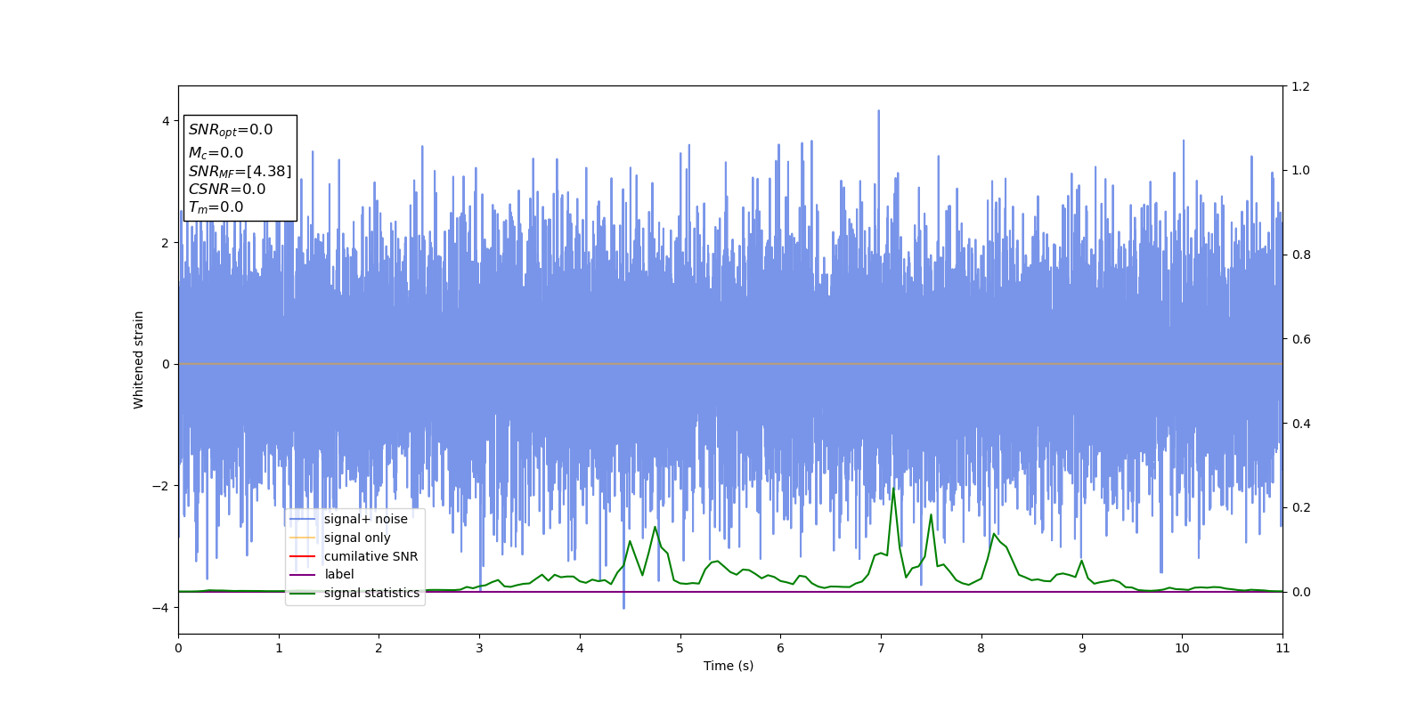Click the 'Time (s)' x-axis label
Screen dimensions: 1425x712
click(729, 666)
